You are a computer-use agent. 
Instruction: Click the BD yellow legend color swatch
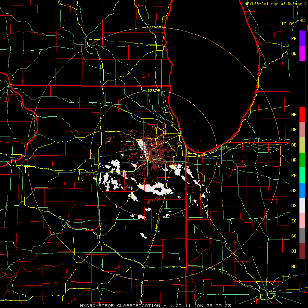pyautogui.click(x=302, y=145)
